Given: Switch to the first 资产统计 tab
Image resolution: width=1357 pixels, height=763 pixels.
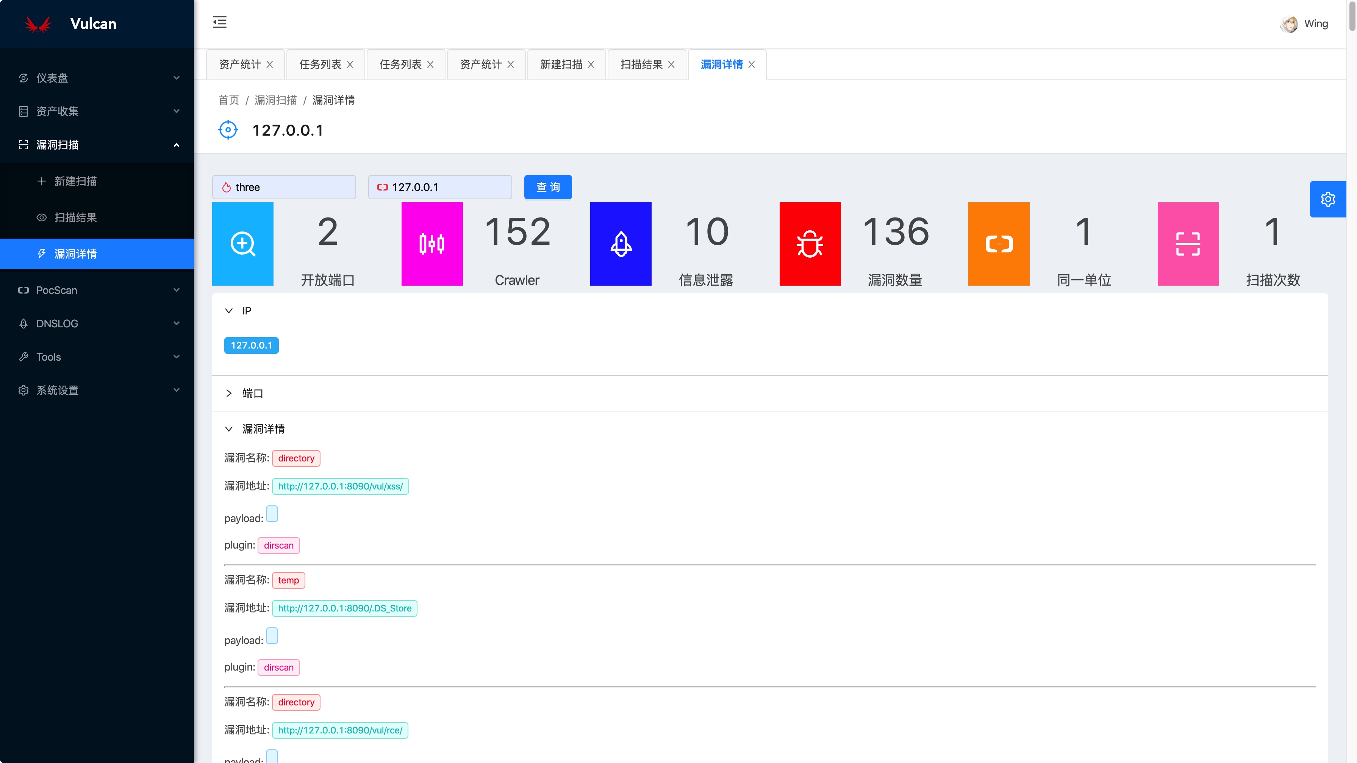Looking at the screenshot, I should coord(239,64).
